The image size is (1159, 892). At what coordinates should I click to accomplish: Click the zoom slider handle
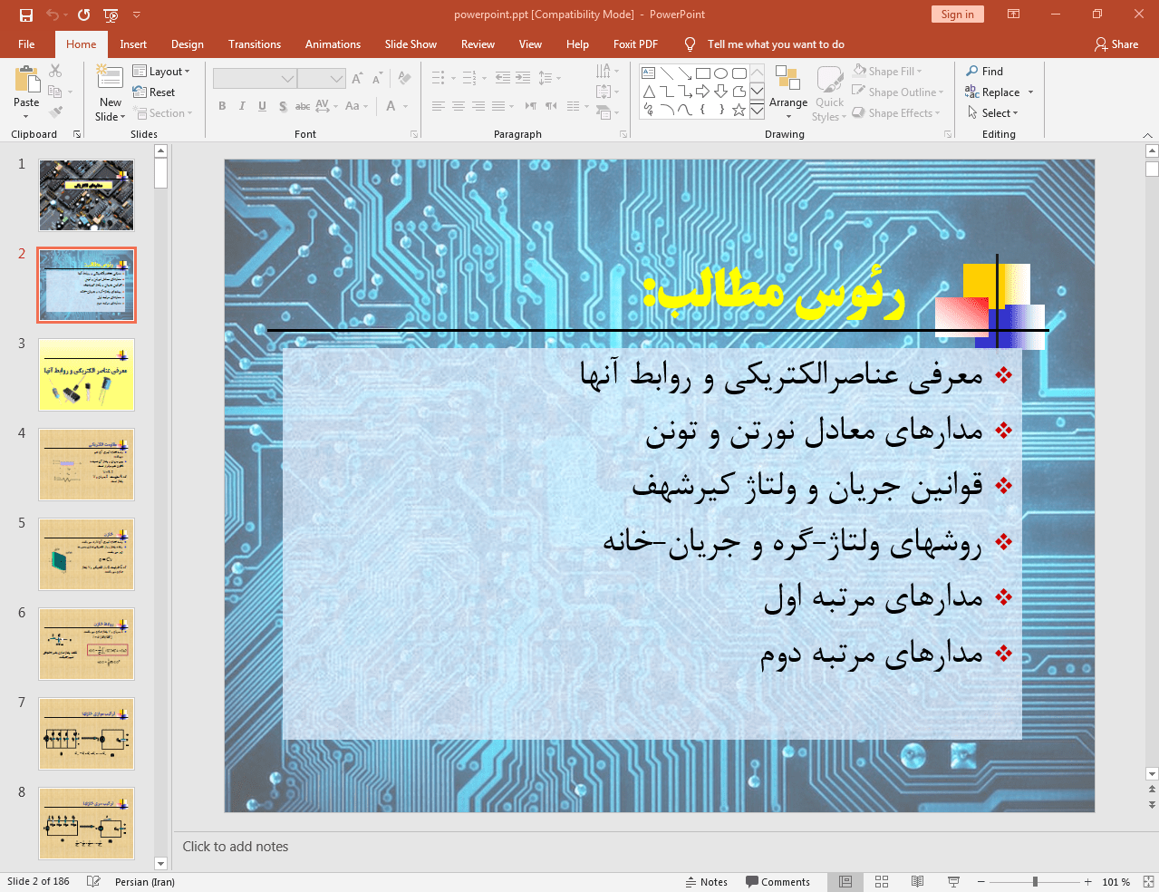1035,882
